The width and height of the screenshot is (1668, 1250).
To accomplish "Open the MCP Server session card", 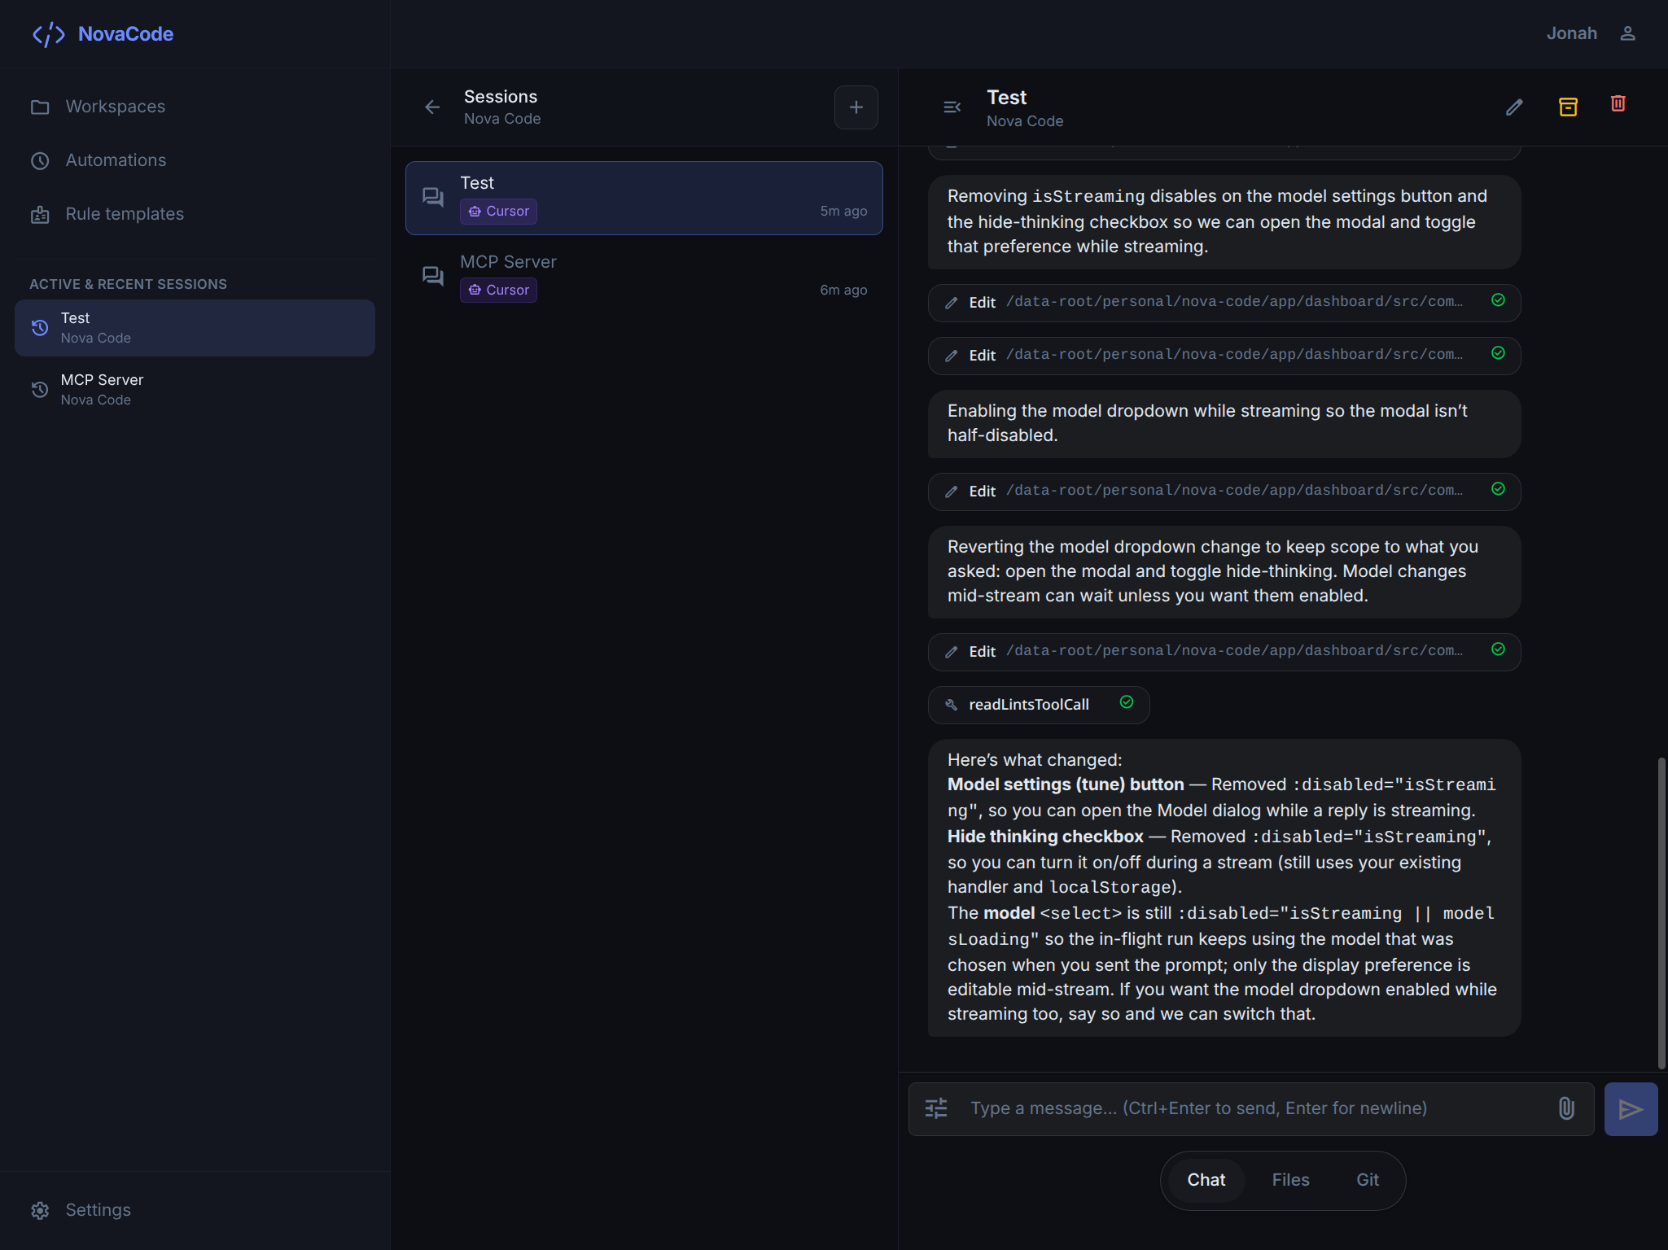I will (x=644, y=277).
